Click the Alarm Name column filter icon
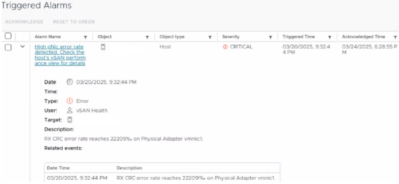Viewport: 399px width, 184px height. pyautogui.click(x=85, y=37)
